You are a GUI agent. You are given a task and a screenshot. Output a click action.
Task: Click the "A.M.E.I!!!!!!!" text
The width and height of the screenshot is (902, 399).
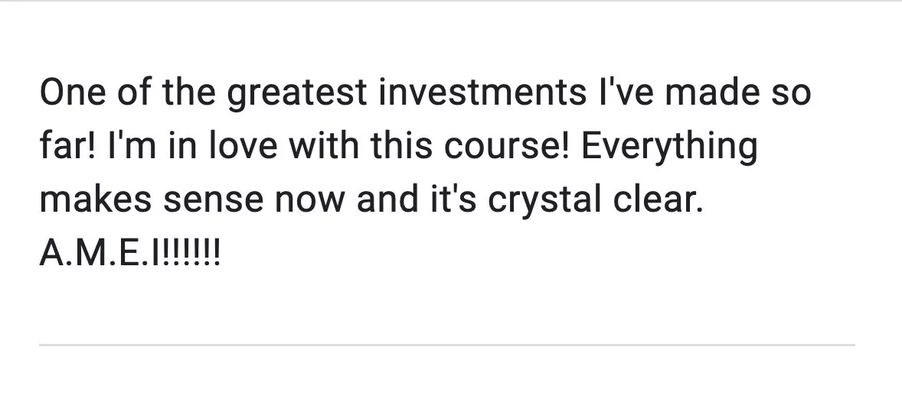[x=129, y=251]
